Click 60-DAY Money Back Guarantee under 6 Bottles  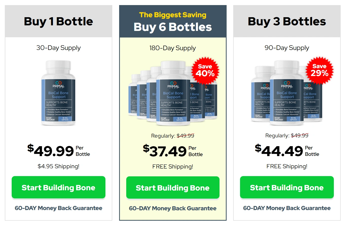pos(173,209)
